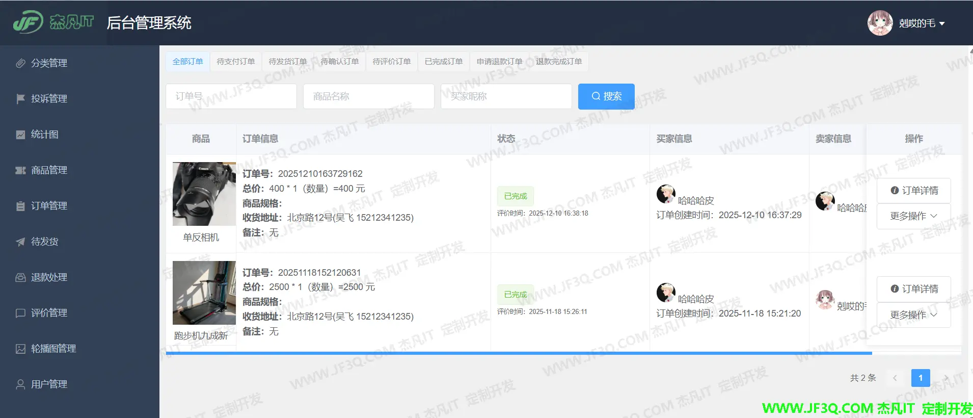The height and width of the screenshot is (418, 973).
Task: Open the 跑步机九成新 product thumbnail
Action: (x=204, y=293)
